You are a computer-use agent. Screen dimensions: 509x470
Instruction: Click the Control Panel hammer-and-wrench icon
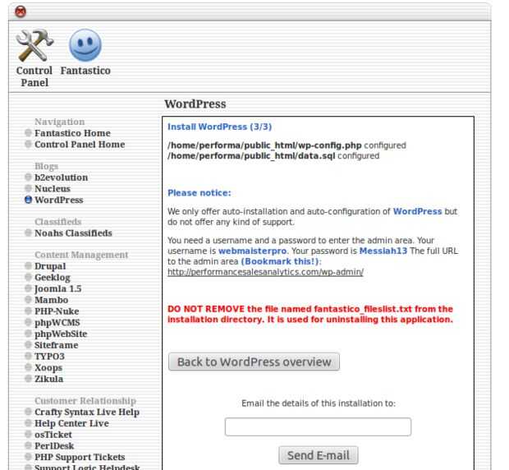34,45
